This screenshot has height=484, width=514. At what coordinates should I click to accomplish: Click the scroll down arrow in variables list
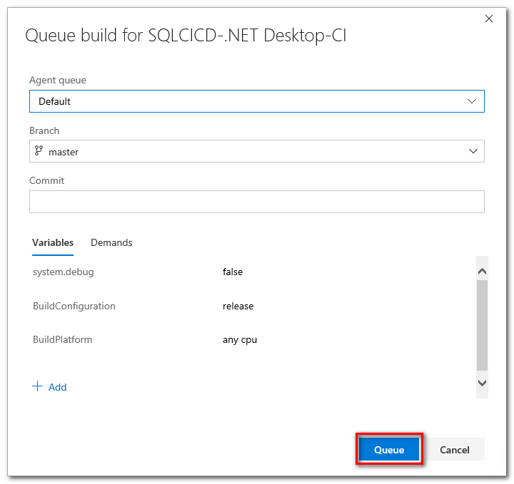coord(482,383)
